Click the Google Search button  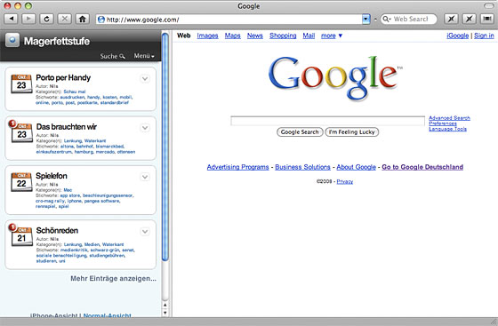(x=300, y=132)
